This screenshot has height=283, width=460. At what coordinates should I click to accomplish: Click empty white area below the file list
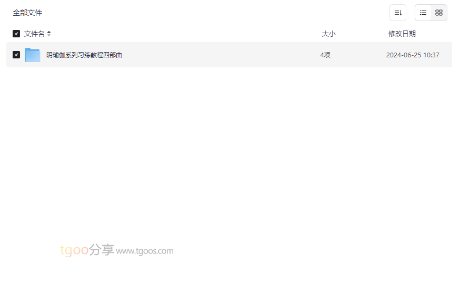tap(229, 153)
